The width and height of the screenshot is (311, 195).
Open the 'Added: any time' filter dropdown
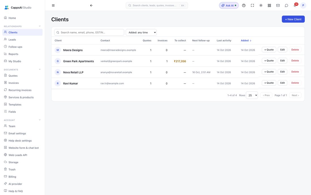141,32
